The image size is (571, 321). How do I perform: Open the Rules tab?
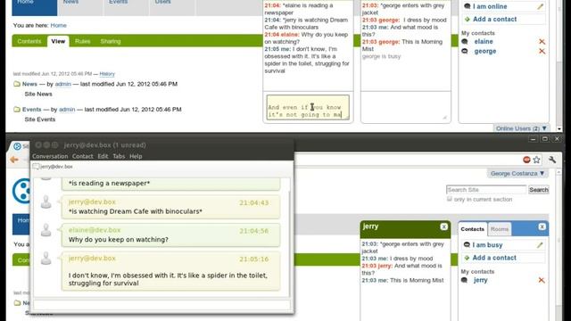tap(83, 42)
